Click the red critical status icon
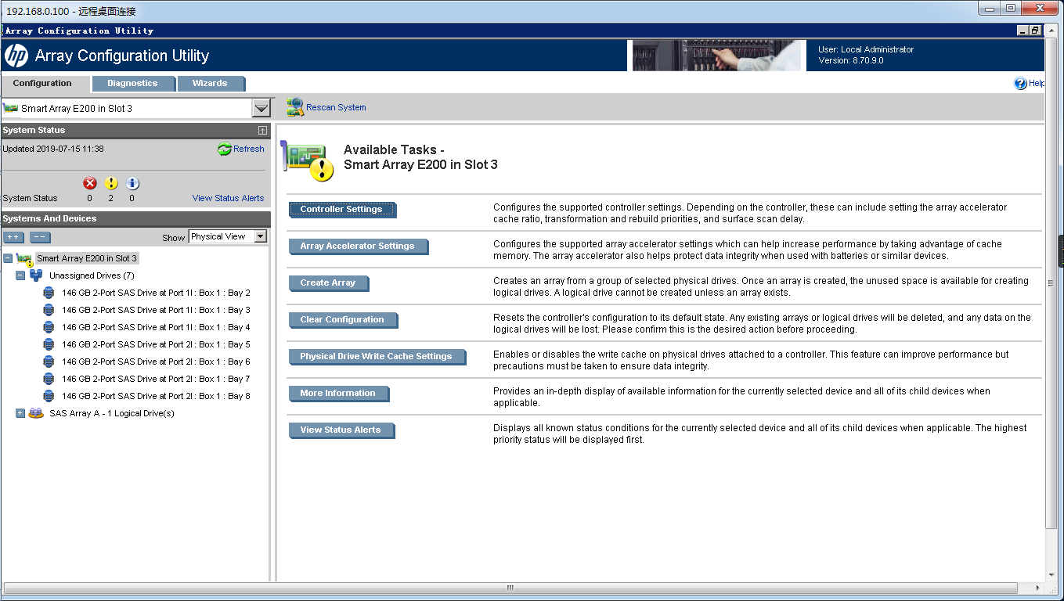 tap(90, 183)
